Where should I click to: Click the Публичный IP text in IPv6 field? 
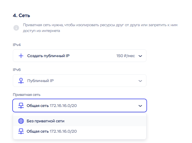(41, 81)
